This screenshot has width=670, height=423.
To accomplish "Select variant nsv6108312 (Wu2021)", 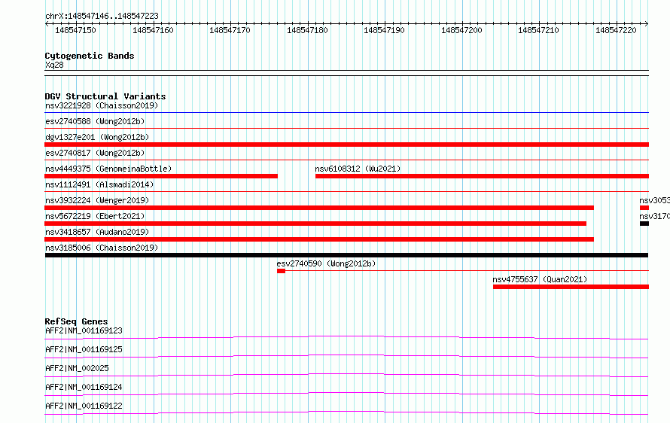I will [x=358, y=169].
